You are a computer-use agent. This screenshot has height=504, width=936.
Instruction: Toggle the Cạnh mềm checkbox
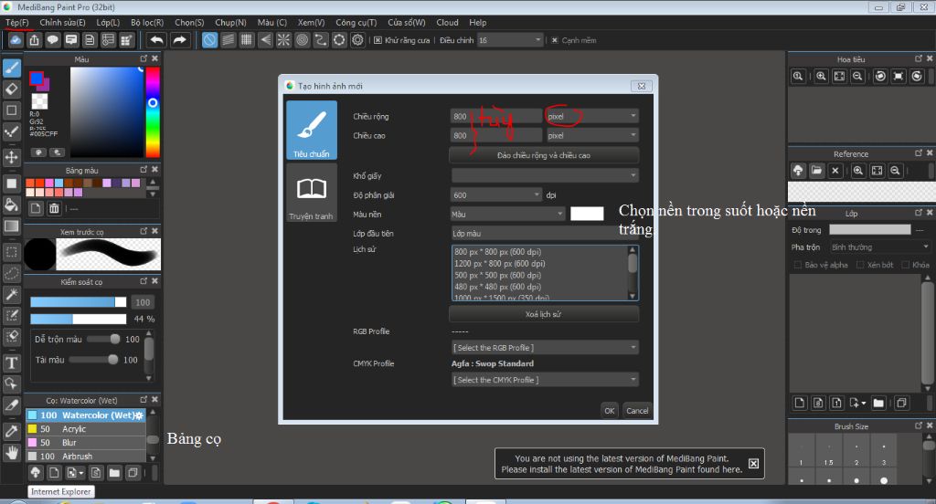[x=555, y=40]
